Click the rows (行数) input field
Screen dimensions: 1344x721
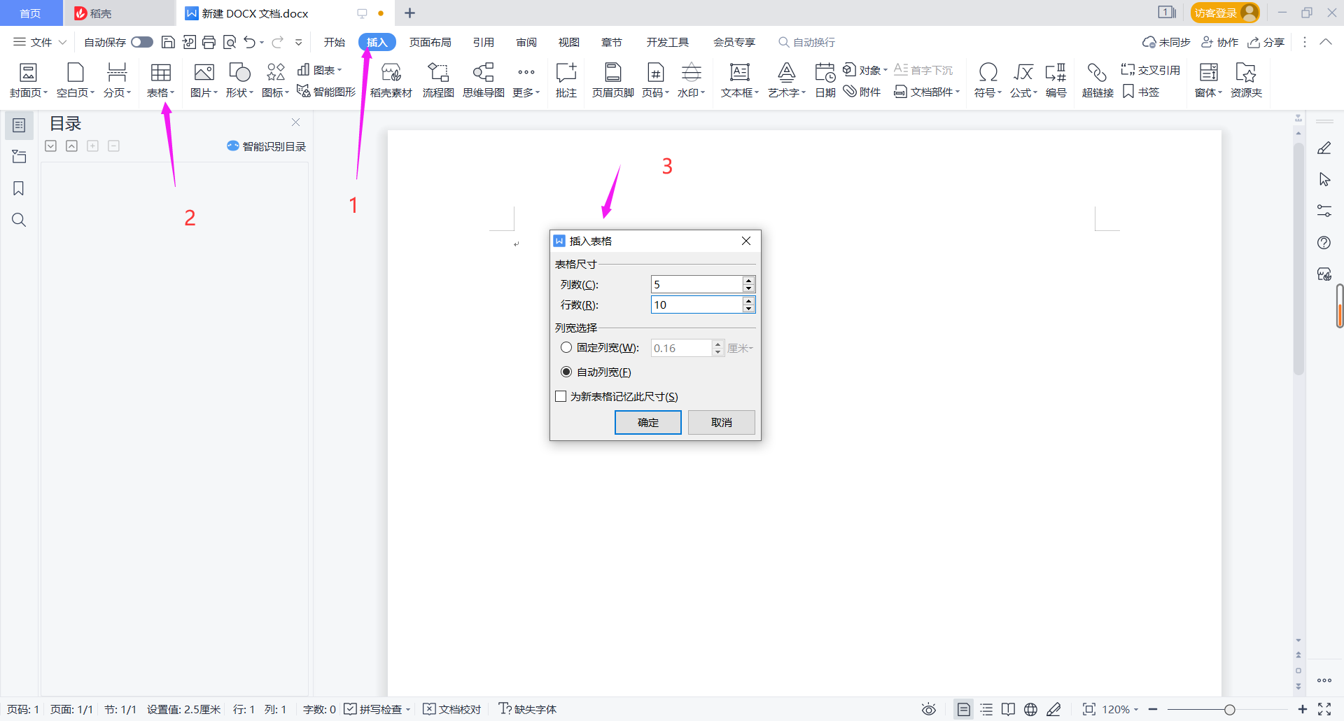(x=696, y=304)
